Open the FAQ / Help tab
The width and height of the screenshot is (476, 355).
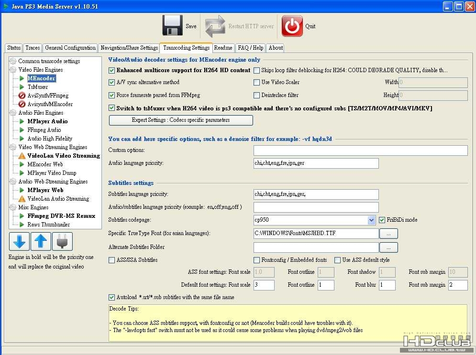click(x=251, y=48)
